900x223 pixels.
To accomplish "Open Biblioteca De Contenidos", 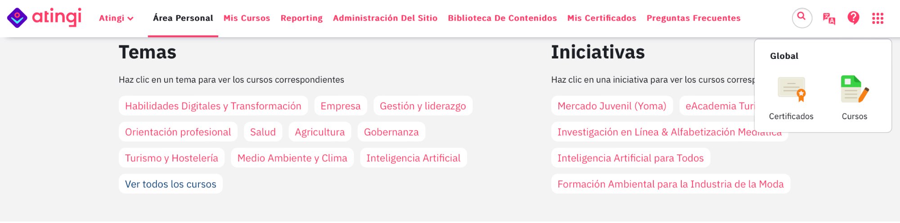I will tap(502, 18).
